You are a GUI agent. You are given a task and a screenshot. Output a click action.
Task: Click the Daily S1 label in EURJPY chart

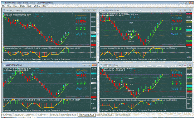coord(131,78)
